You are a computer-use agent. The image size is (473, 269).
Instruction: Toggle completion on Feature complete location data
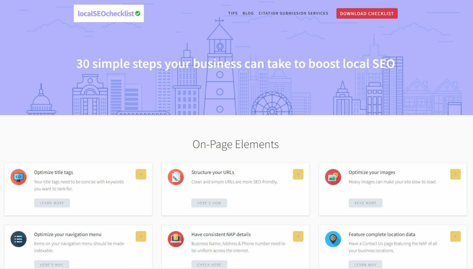[455, 236]
